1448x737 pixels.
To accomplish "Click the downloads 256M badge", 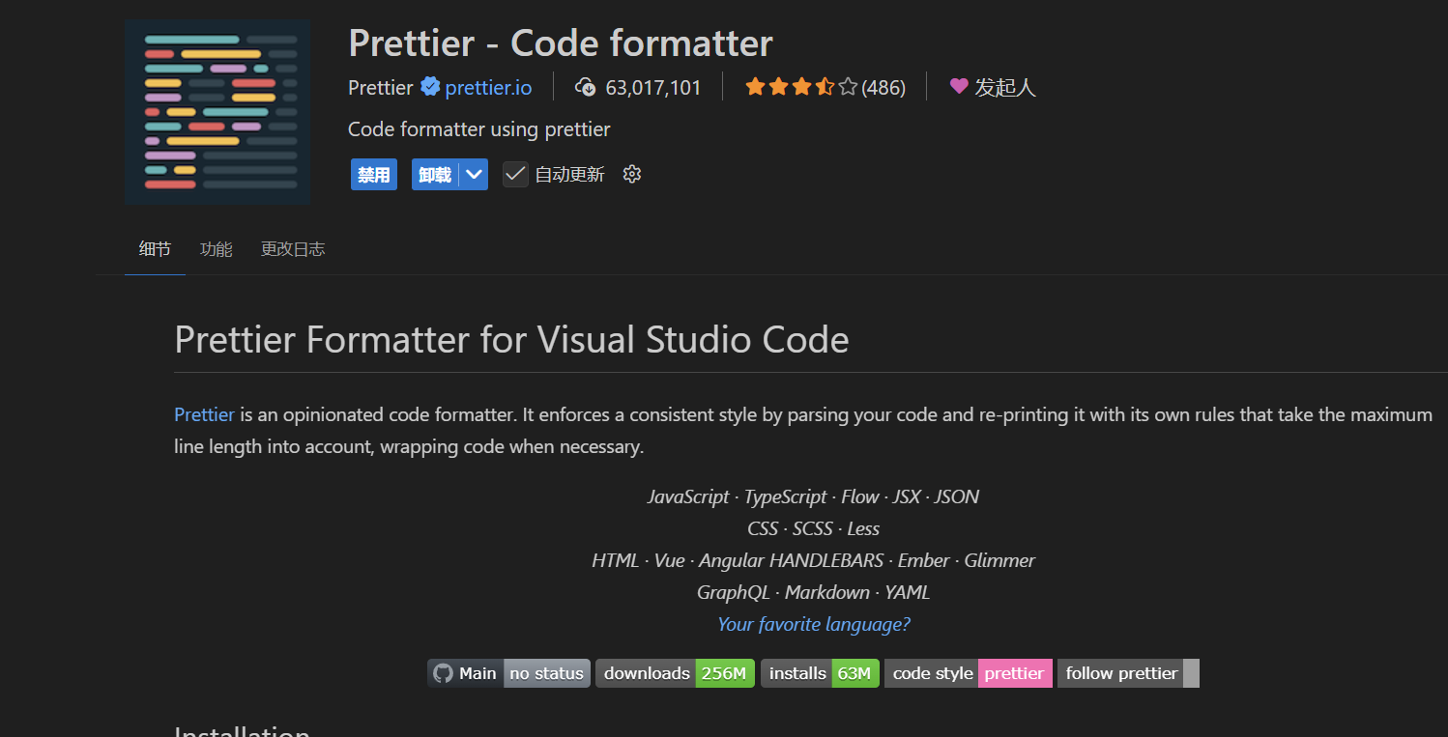I will [x=675, y=673].
